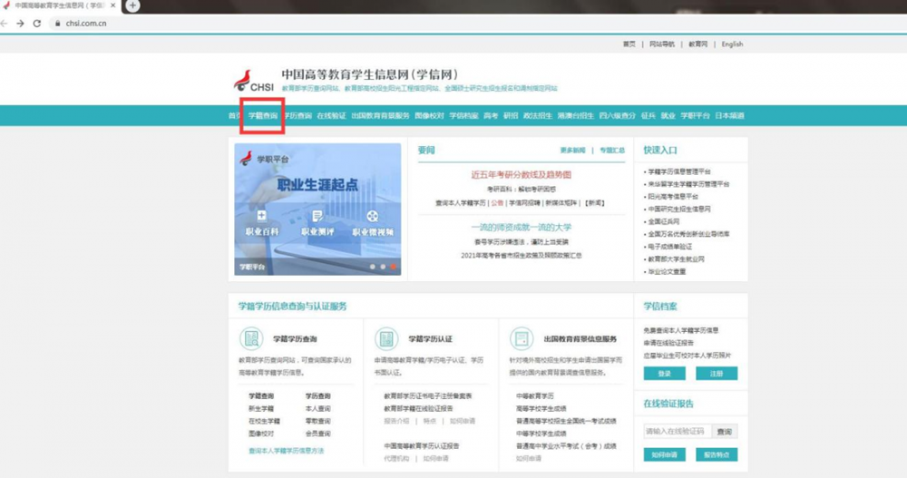The height and width of the screenshot is (478, 907).
Task: Click the 学籍学历查询 section icon
Action: pos(251,338)
